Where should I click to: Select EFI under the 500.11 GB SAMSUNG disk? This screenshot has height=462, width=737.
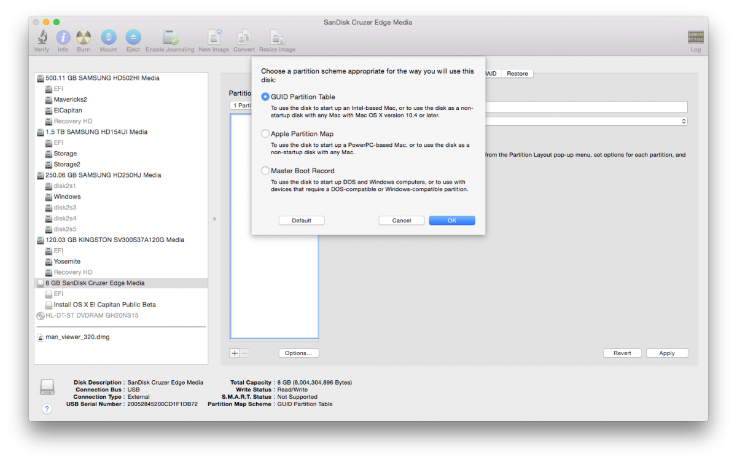[122, 89]
